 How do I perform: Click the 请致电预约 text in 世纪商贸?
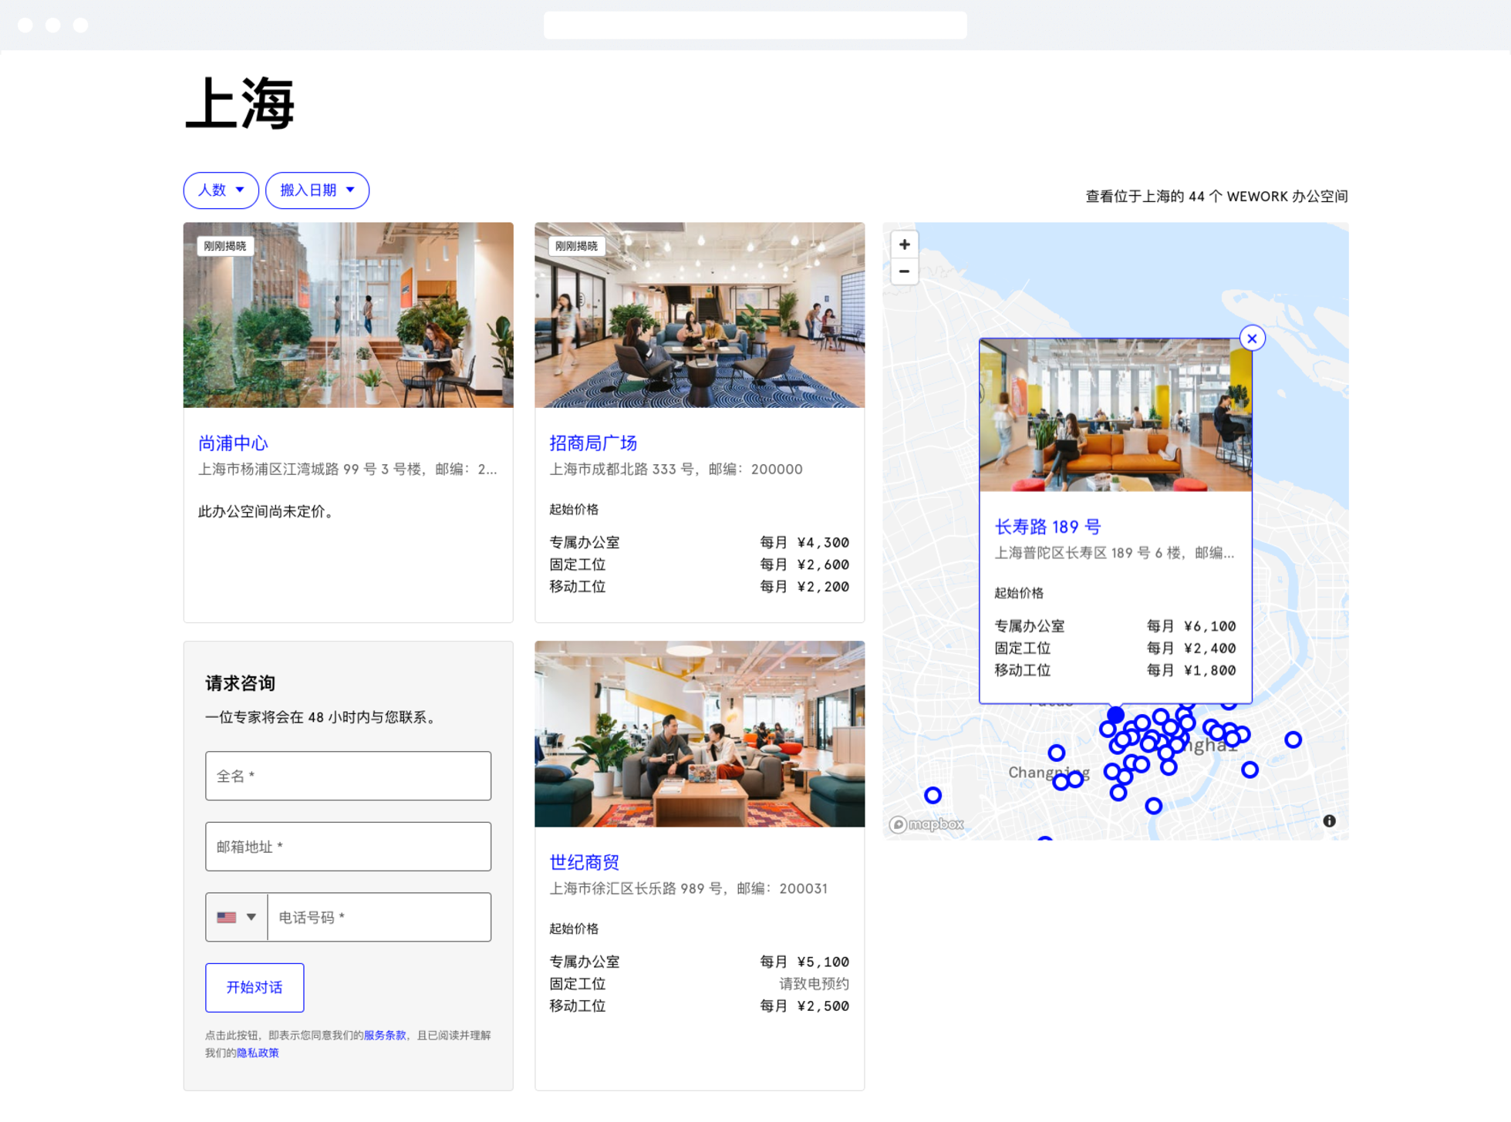814,983
